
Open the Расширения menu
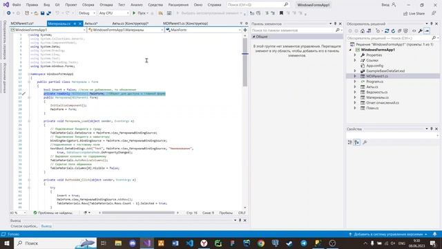tap(178, 5)
